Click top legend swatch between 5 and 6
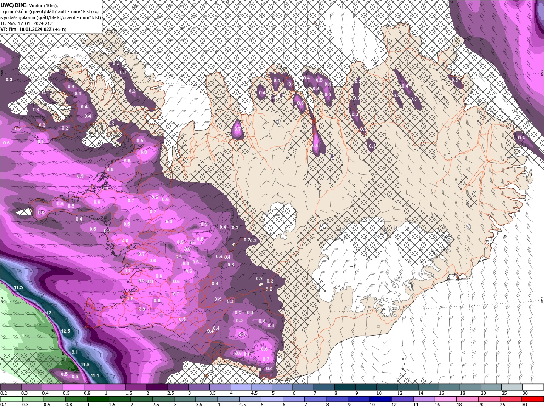Image resolution: width=544 pixels, height=408 pixels. (283, 387)
